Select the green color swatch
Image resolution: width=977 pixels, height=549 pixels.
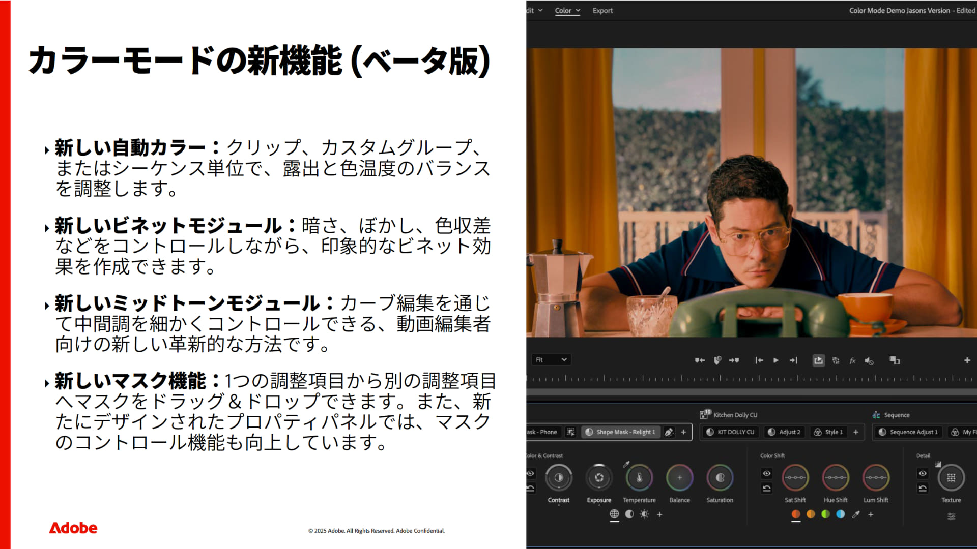(x=825, y=514)
